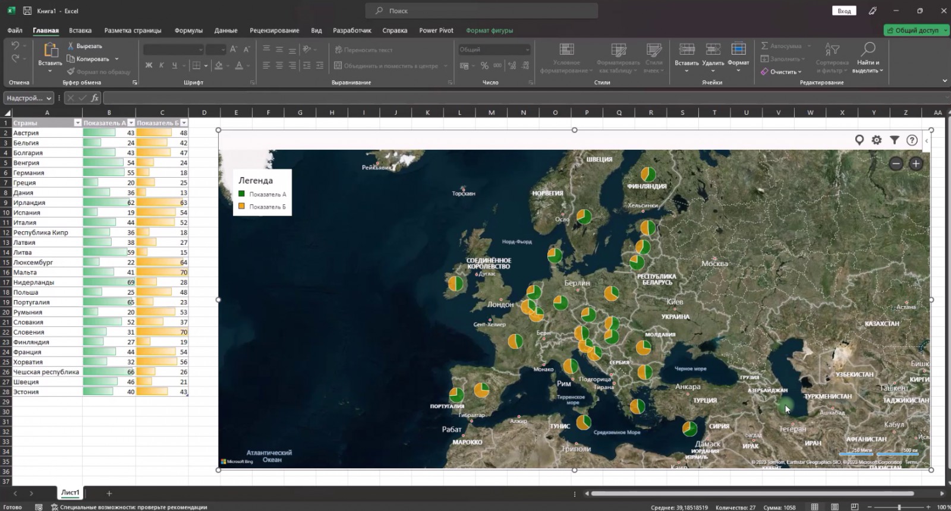Click the Find and Select magnifier icon
Image resolution: width=951 pixels, height=511 pixels.
point(868,49)
